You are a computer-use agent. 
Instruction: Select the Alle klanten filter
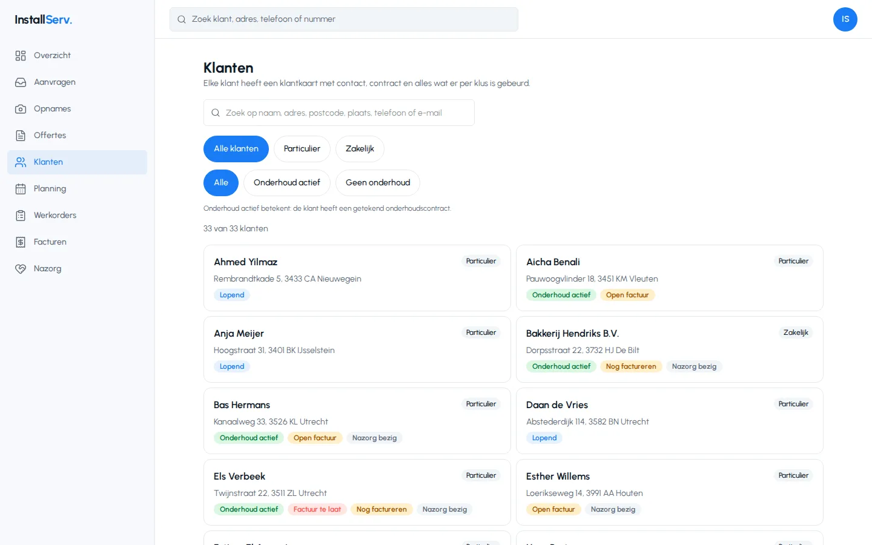(x=236, y=149)
